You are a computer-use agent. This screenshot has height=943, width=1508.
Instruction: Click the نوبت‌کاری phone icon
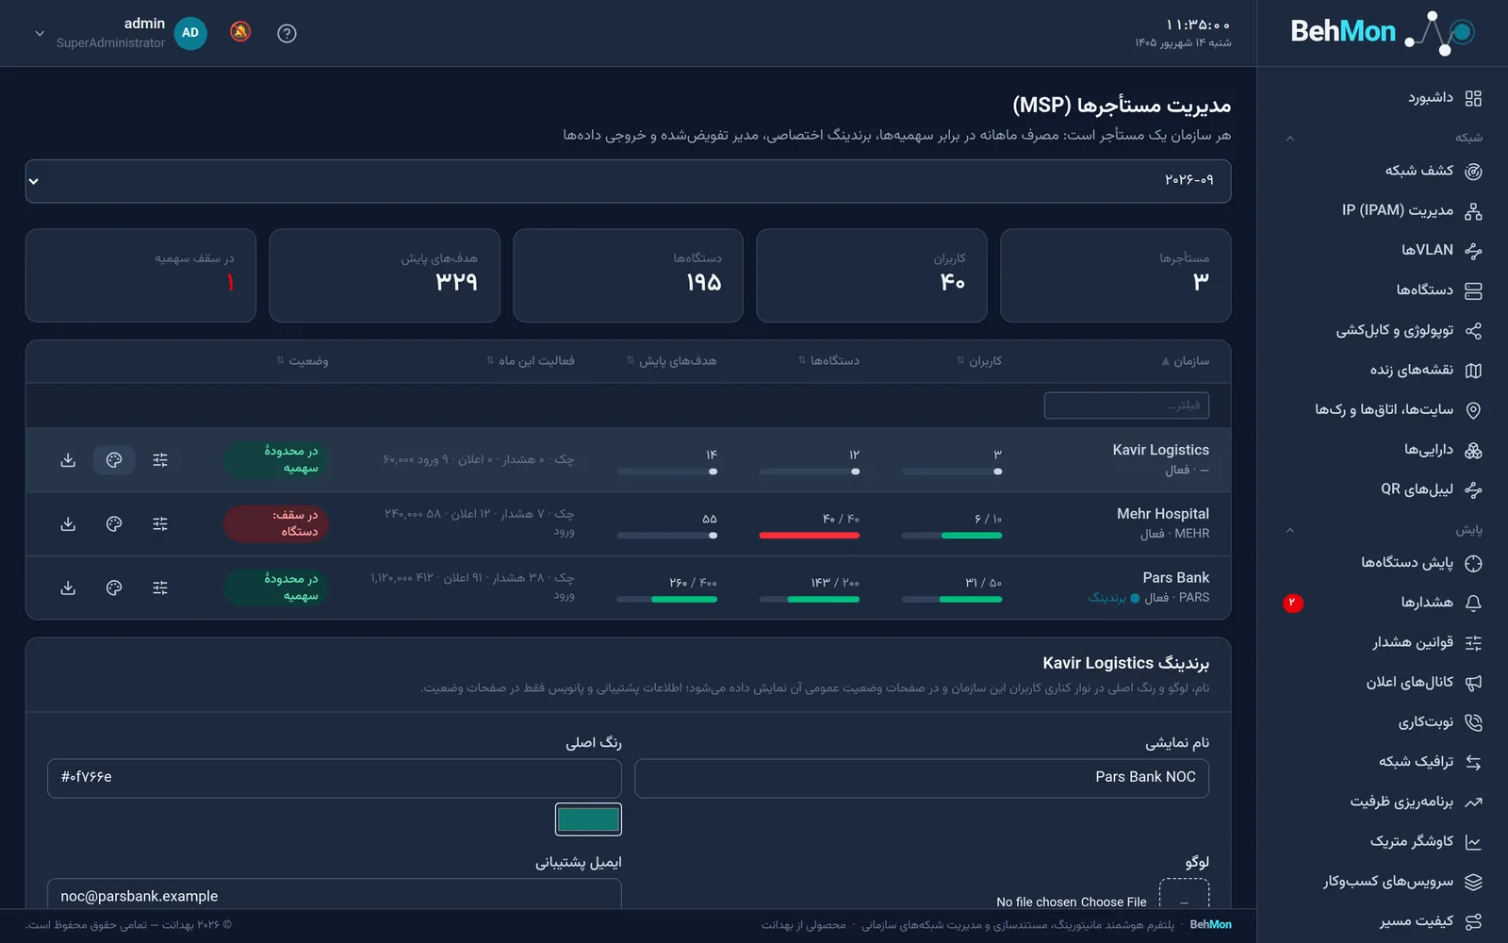point(1474,722)
